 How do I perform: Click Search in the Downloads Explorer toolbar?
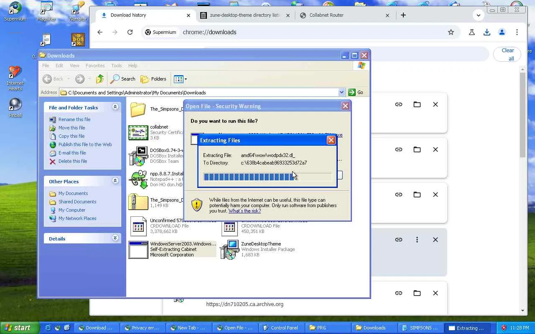pyautogui.click(x=123, y=79)
